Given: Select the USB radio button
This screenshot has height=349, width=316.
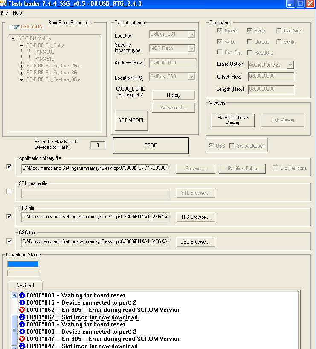Looking at the screenshot, I should (211, 145).
